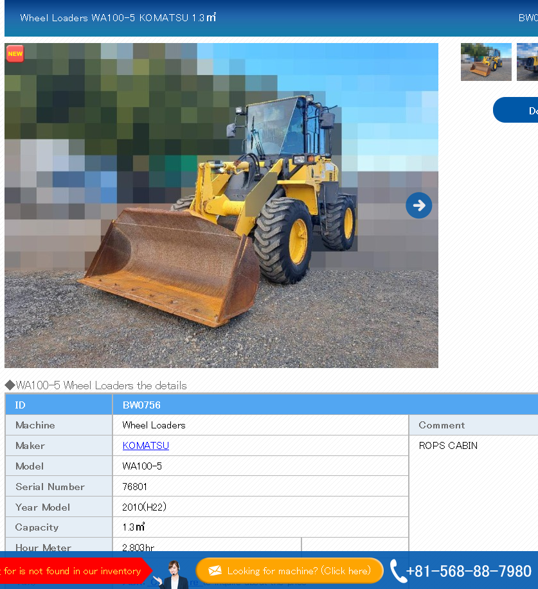The width and height of the screenshot is (538, 589).
Task: Select the Year Model value 2010(H22)
Action: coord(145,507)
